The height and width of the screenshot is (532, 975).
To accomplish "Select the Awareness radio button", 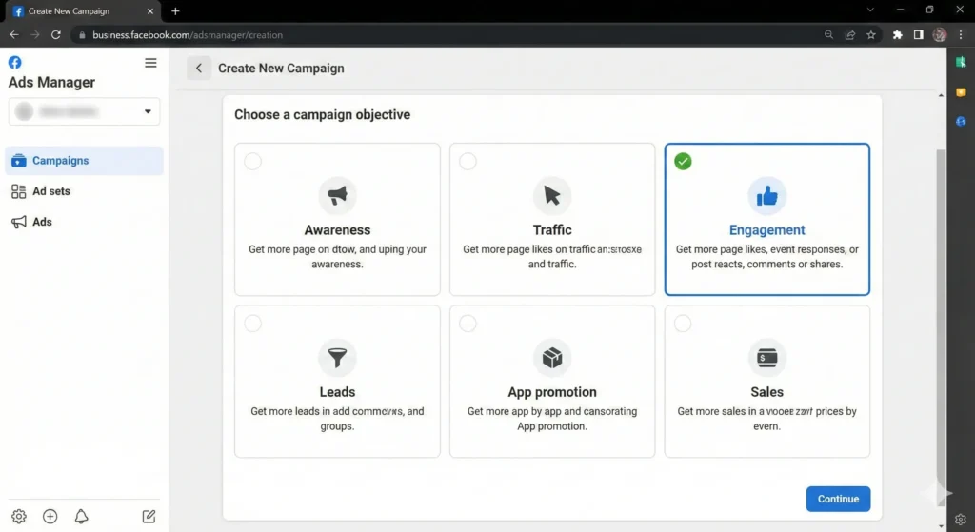I will tap(253, 162).
